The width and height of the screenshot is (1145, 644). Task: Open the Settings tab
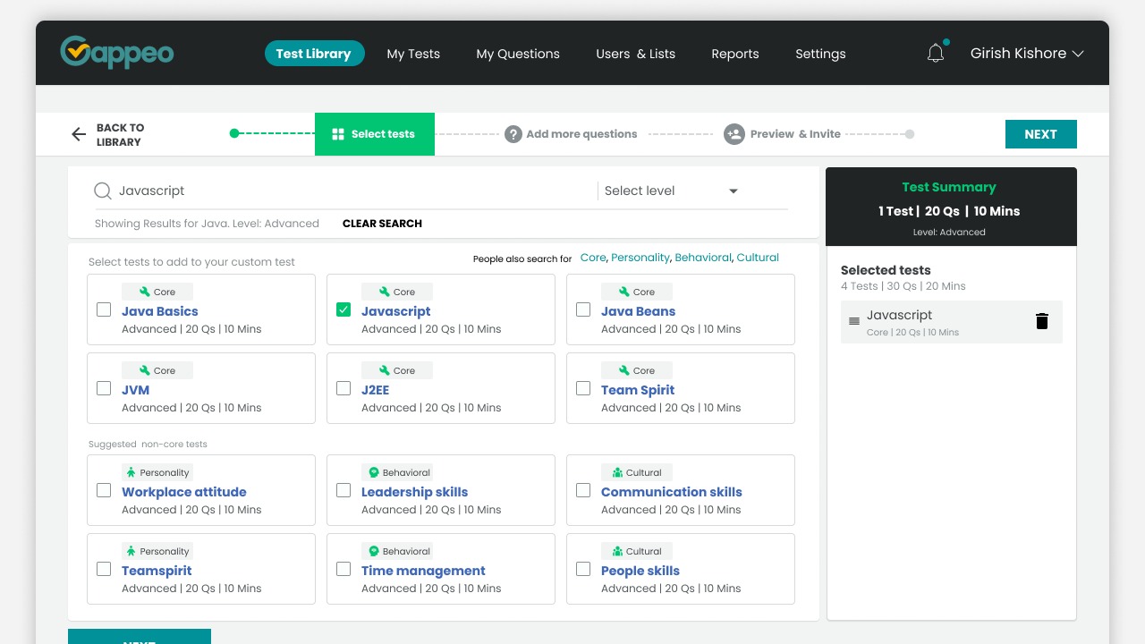(x=820, y=54)
